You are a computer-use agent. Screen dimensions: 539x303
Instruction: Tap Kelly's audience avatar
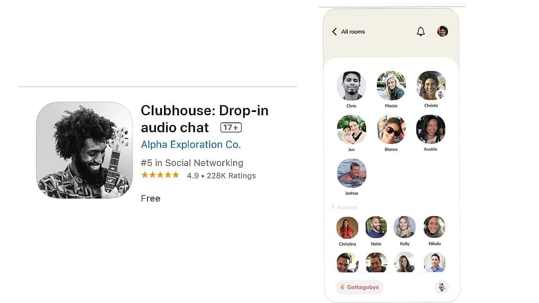[405, 227]
